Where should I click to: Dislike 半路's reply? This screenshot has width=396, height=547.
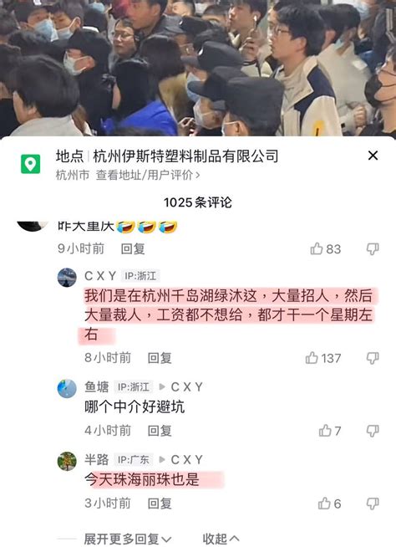[373, 504]
